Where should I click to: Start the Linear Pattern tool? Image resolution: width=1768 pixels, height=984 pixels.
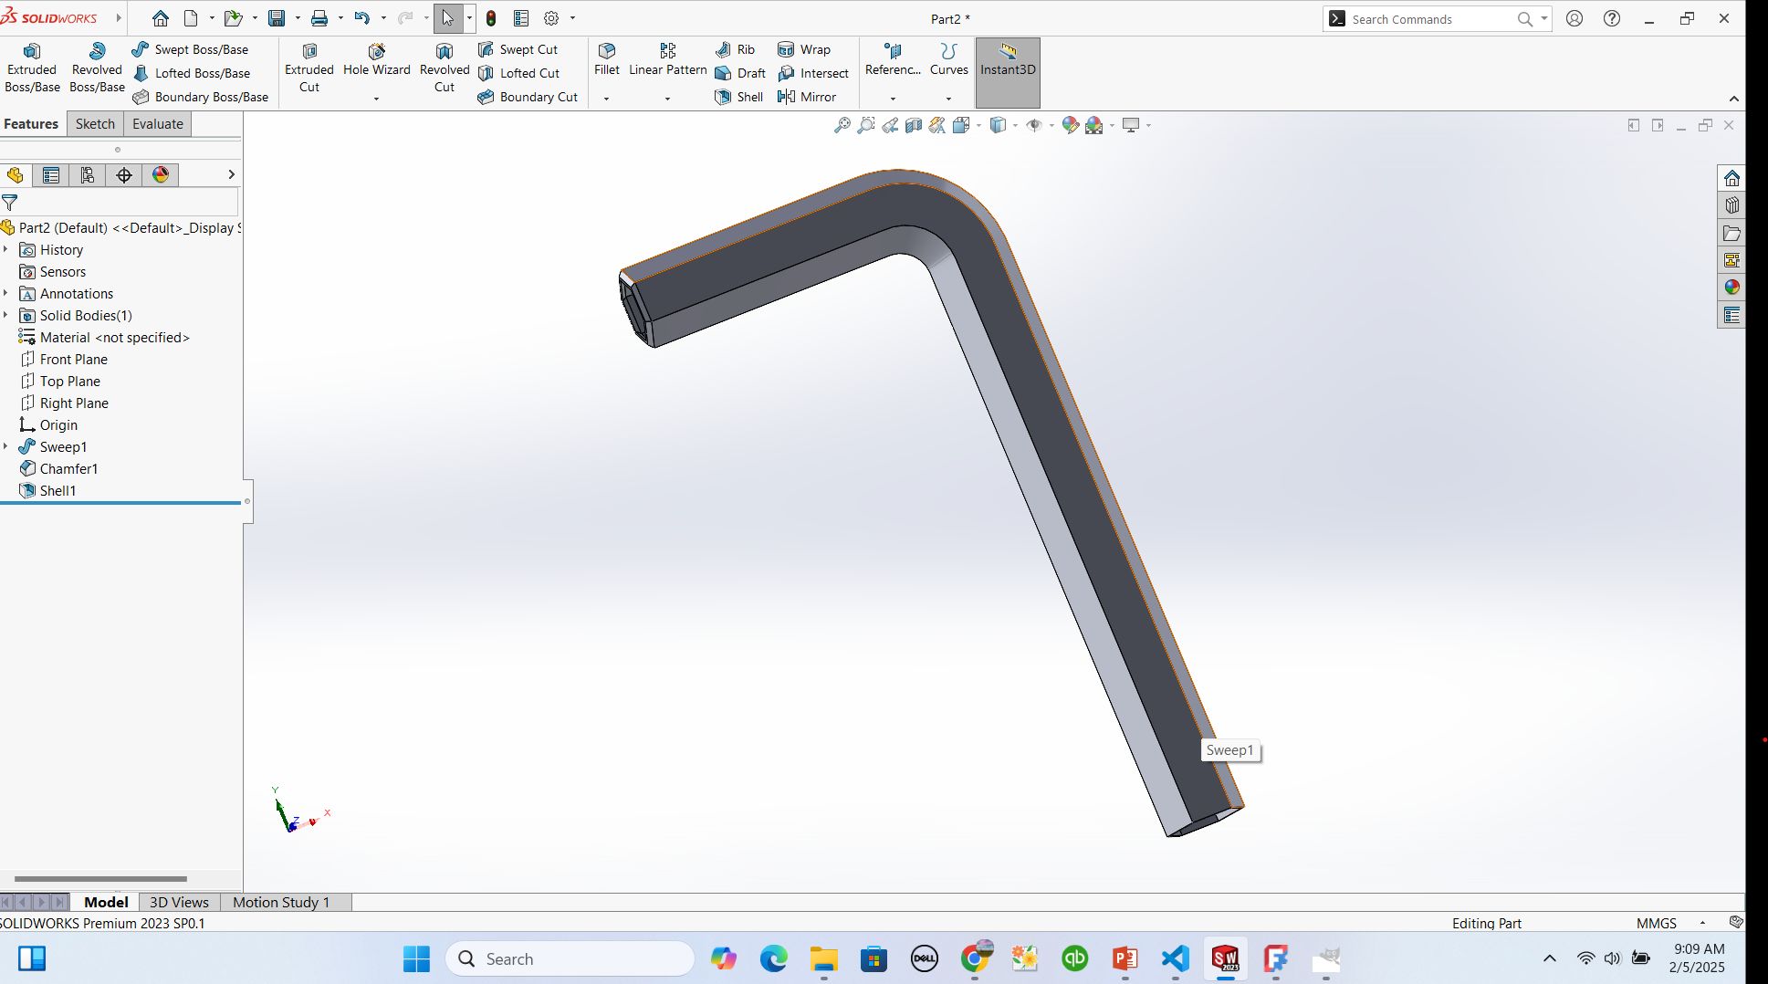click(x=668, y=60)
